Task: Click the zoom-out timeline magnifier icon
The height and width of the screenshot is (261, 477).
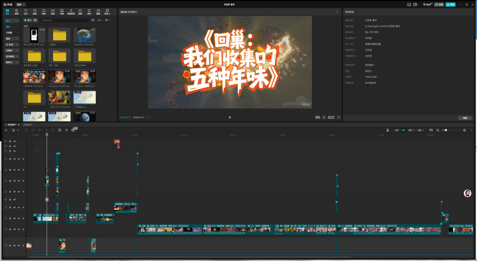Action: click(x=437, y=130)
